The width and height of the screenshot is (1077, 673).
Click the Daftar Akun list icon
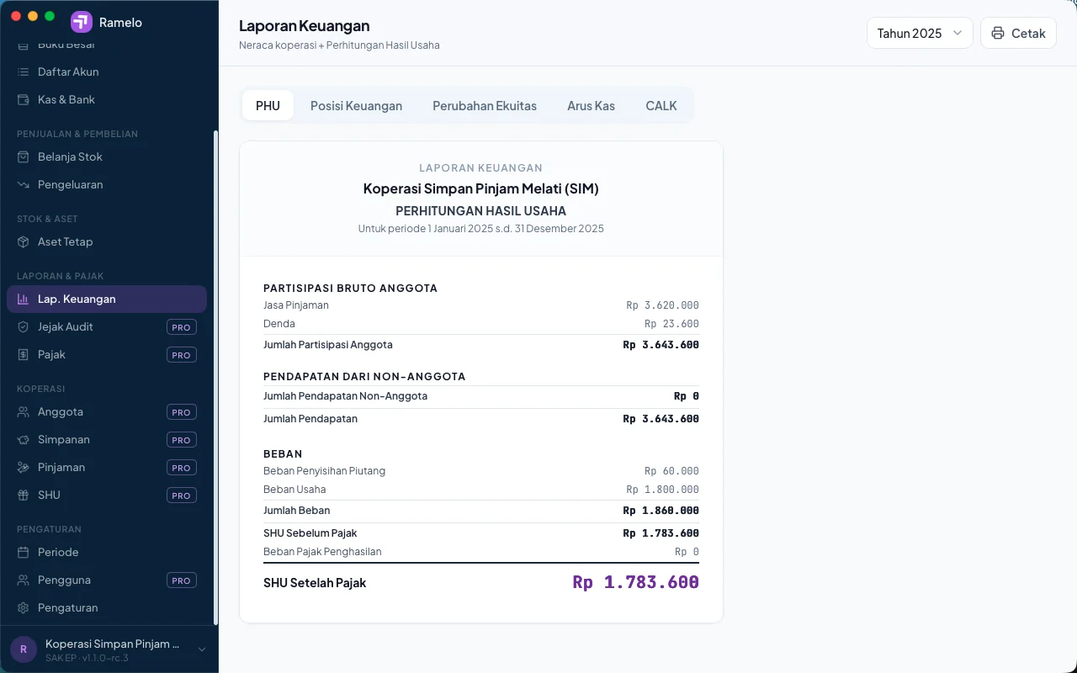coord(23,72)
